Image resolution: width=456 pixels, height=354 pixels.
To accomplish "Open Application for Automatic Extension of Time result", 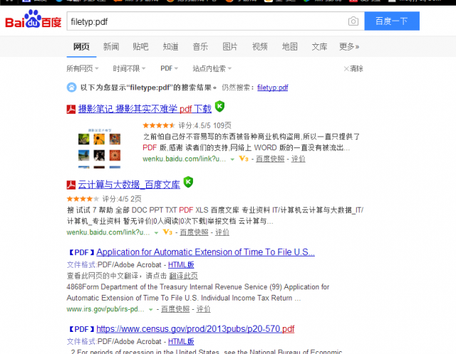I will pos(206,252).
